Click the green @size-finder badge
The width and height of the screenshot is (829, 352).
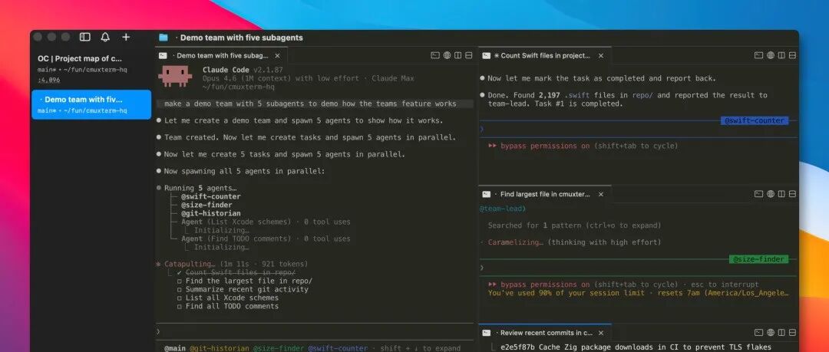758,259
